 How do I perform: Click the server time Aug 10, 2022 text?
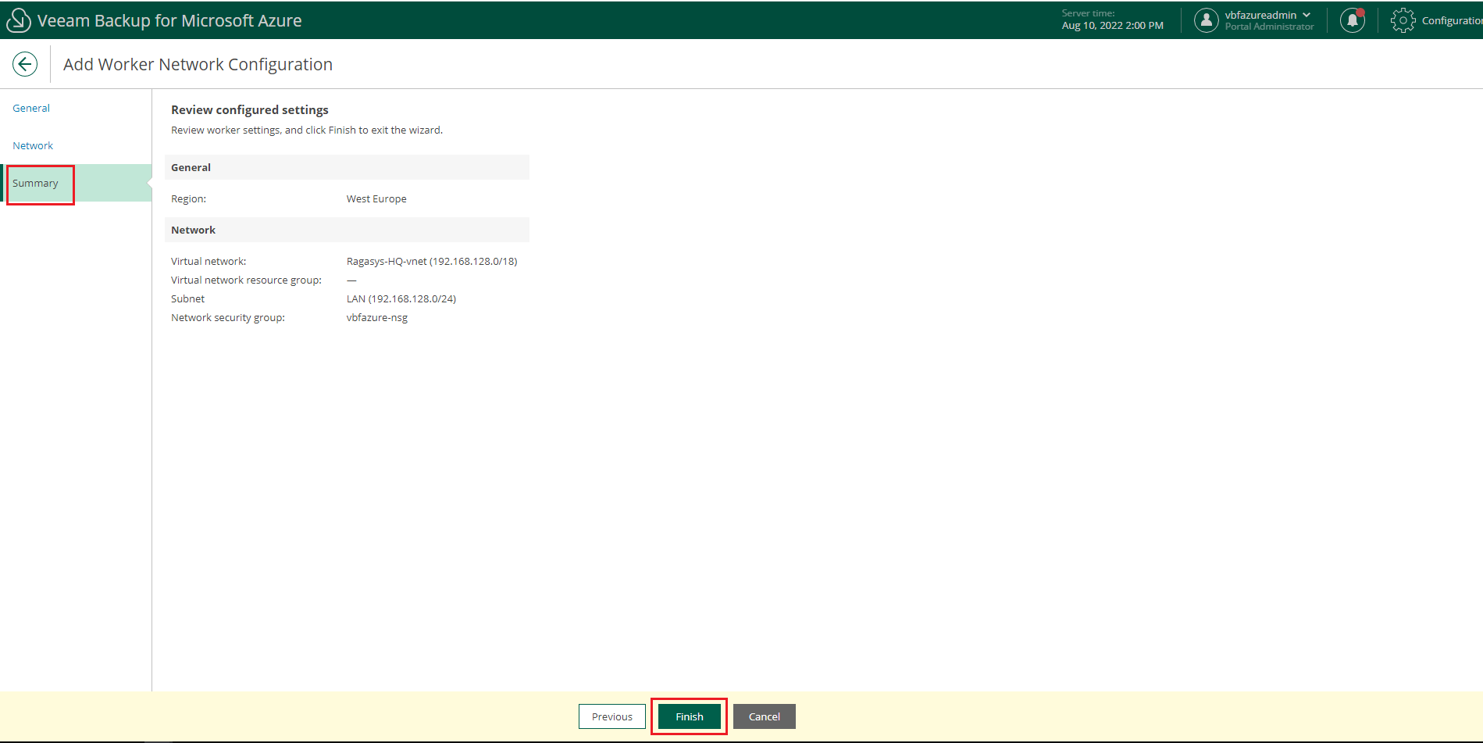pyautogui.click(x=1113, y=26)
